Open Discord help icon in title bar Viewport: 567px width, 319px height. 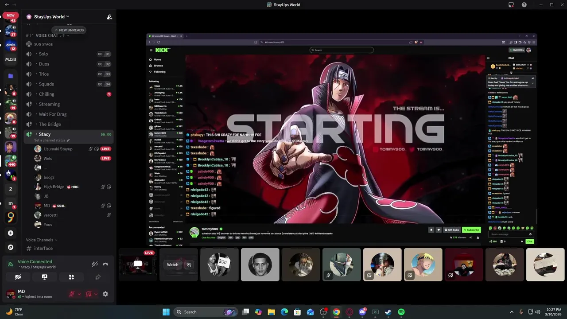coord(524,5)
